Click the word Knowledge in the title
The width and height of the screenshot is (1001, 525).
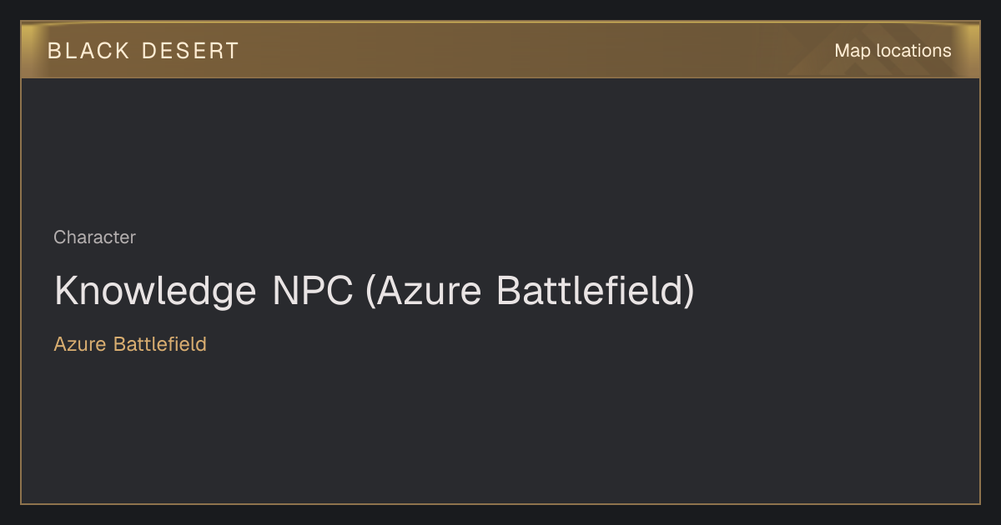tap(155, 291)
